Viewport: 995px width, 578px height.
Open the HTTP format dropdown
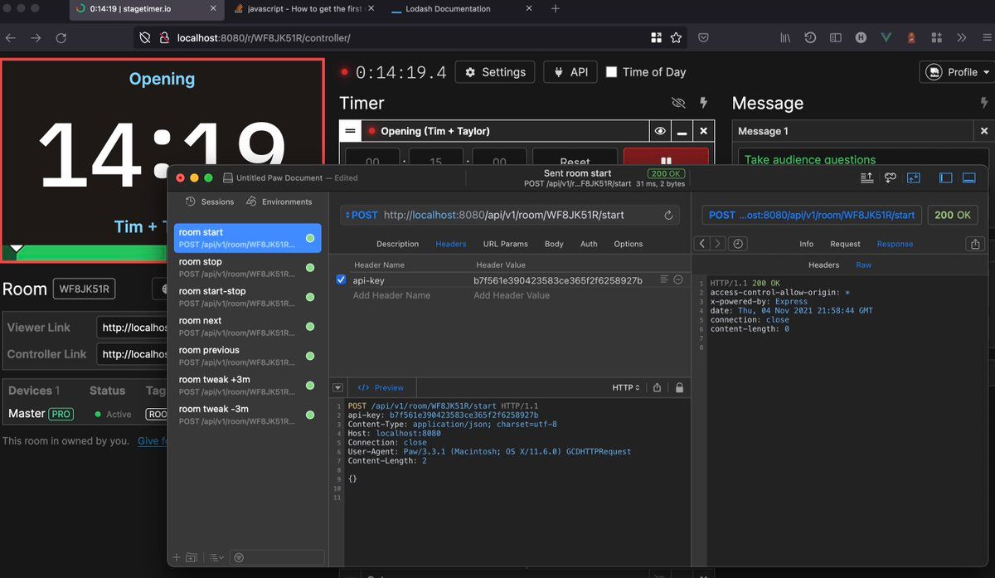(x=625, y=387)
